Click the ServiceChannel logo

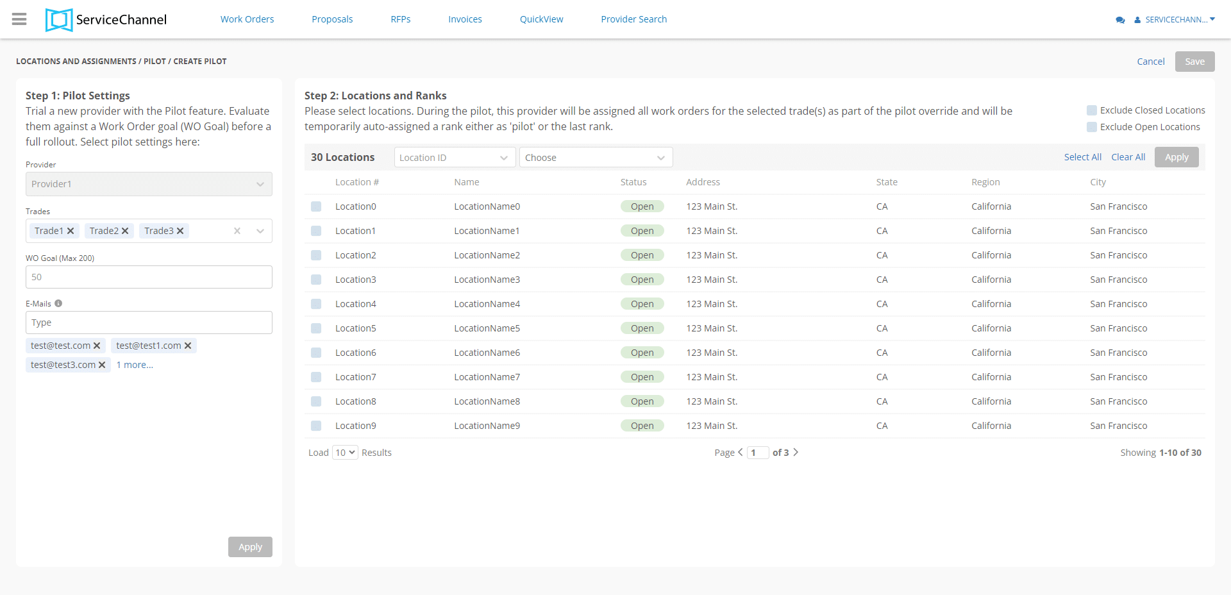coord(106,20)
